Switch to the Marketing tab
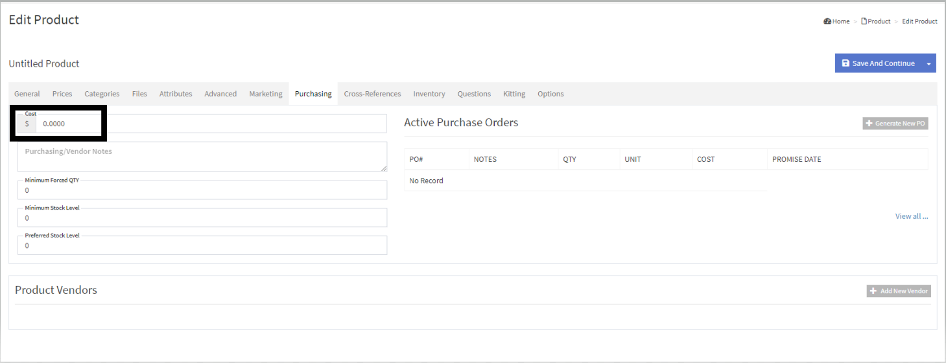Image resolution: width=946 pixels, height=363 pixels. click(x=266, y=94)
